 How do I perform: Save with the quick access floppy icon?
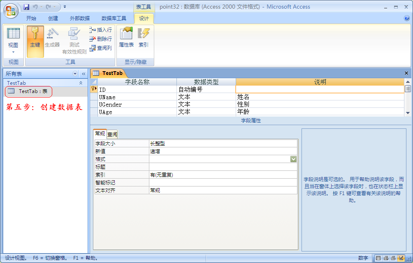[26, 7]
